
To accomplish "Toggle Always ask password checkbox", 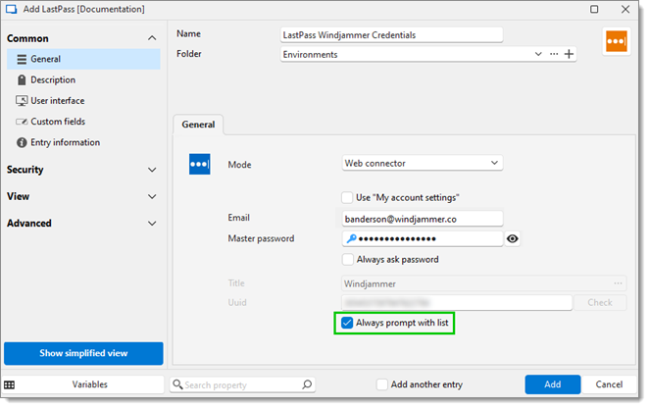I will pyautogui.click(x=348, y=260).
